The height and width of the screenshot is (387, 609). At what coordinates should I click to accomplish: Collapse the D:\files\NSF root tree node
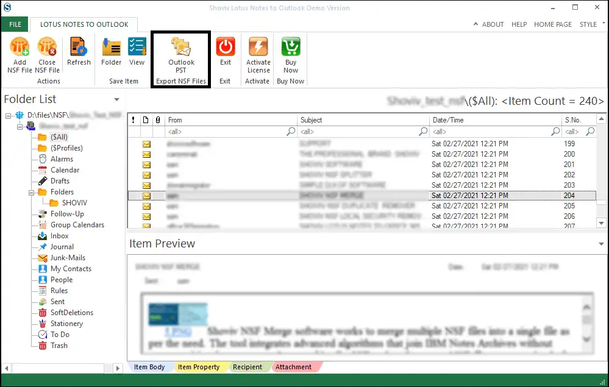tap(8, 115)
